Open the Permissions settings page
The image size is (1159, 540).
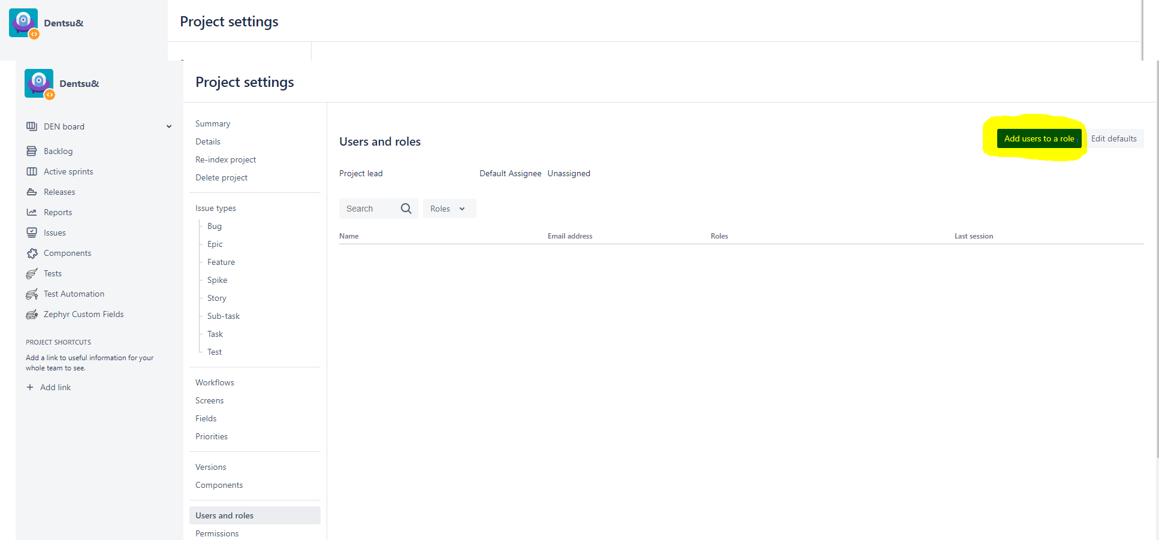point(217,533)
